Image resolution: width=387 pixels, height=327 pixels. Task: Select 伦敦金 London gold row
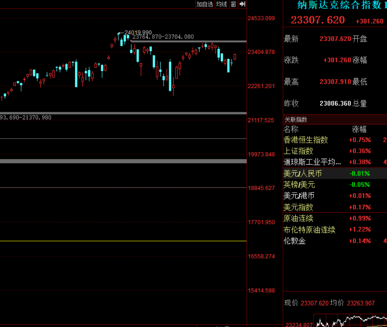295,241
